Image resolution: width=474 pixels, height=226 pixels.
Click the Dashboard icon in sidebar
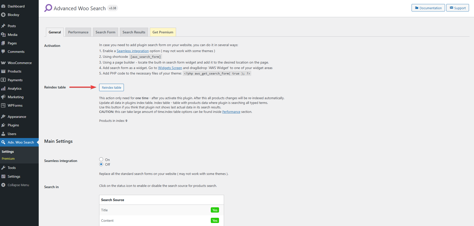(3, 6)
